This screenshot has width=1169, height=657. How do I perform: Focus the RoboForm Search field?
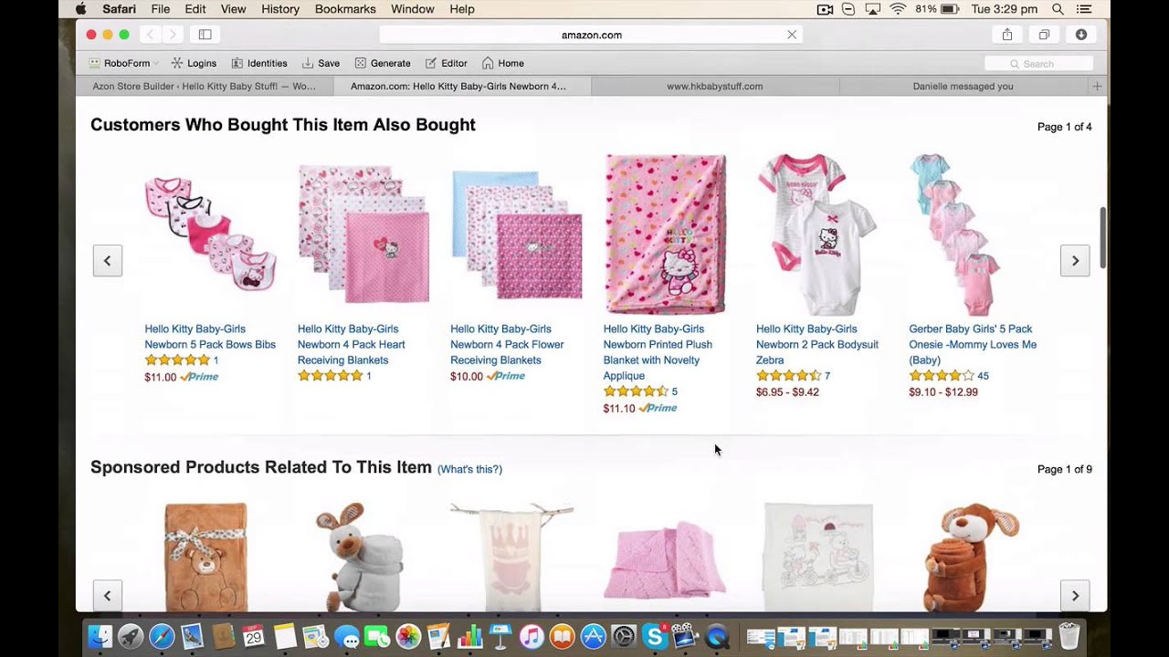1038,64
